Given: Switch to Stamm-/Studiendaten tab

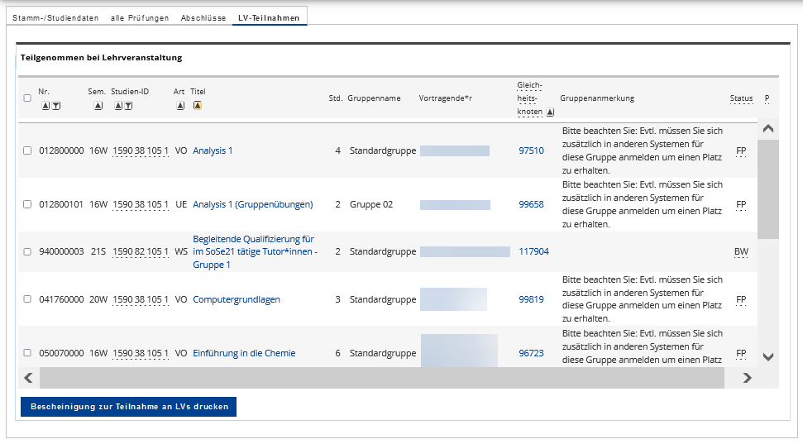Looking at the screenshot, I should click(55, 18).
